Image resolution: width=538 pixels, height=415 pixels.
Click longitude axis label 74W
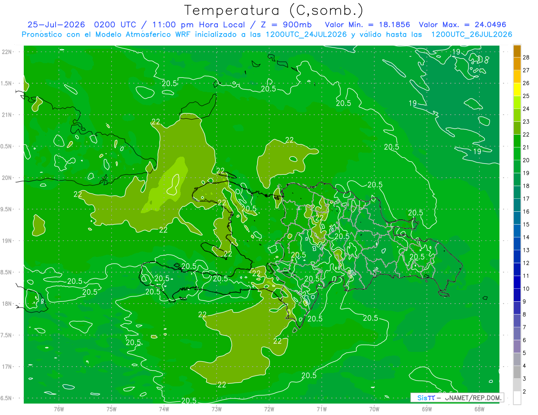tap(164, 409)
